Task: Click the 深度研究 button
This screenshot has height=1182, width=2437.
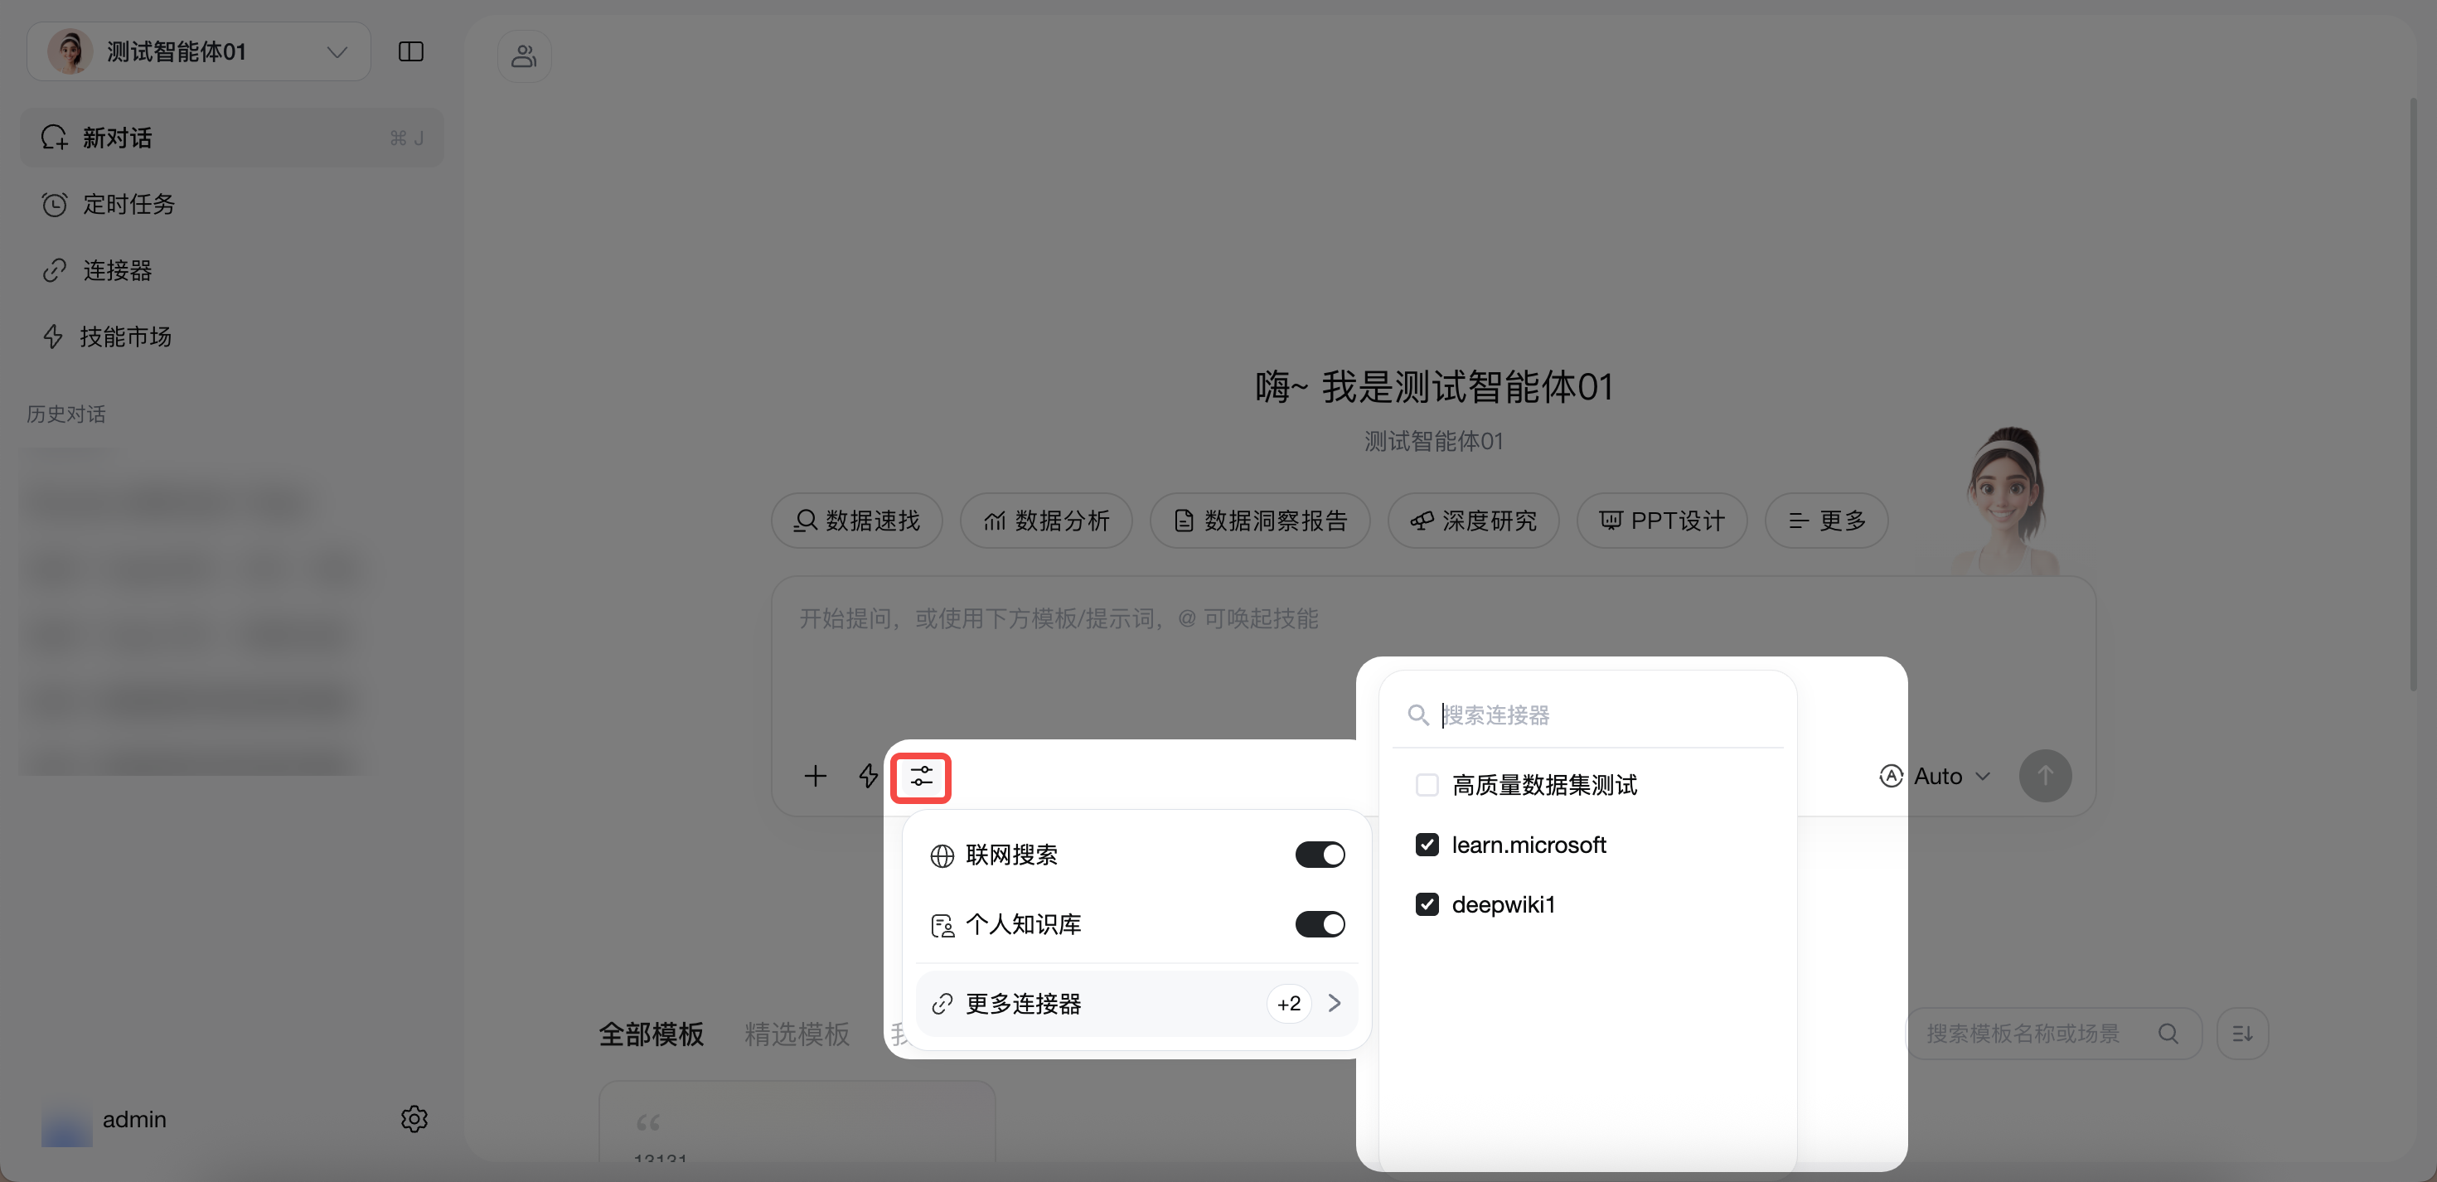Action: point(1473,521)
